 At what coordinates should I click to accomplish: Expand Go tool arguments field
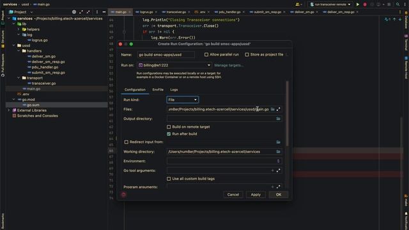click(x=279, y=171)
